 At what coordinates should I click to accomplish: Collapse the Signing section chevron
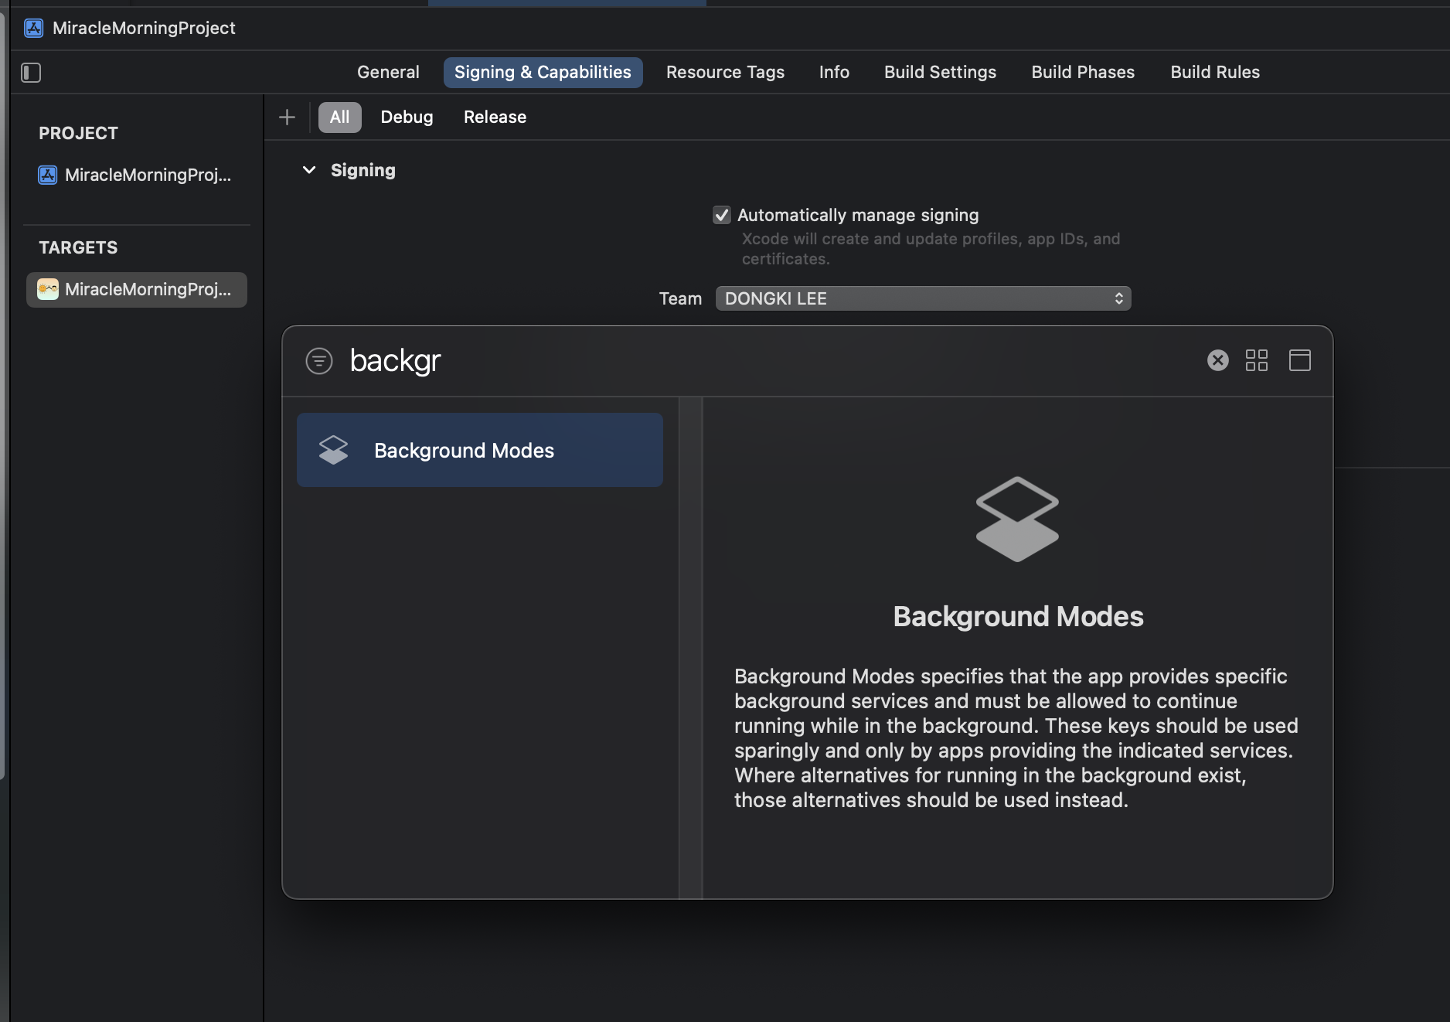pos(309,170)
